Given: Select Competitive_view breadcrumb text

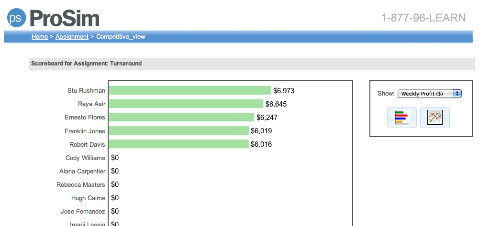Looking at the screenshot, I should [121, 37].
